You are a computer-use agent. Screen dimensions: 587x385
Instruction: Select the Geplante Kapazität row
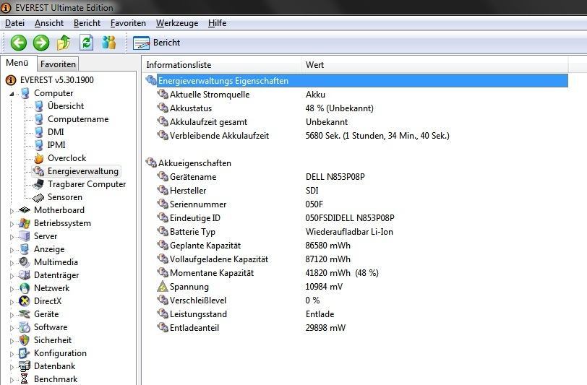(357, 246)
